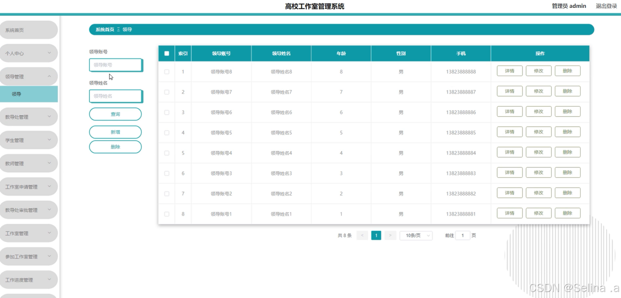
Task: Click 删除 for row 领导账号1
Action: tap(567, 213)
